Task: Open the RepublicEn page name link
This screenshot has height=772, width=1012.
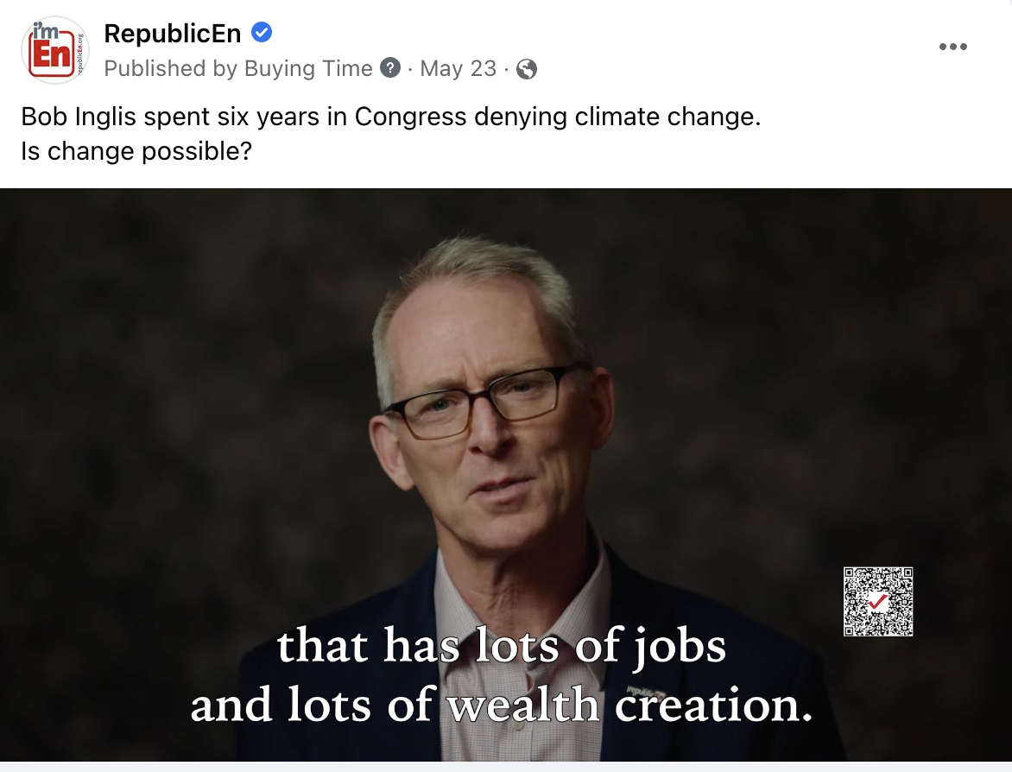Action: tap(173, 33)
